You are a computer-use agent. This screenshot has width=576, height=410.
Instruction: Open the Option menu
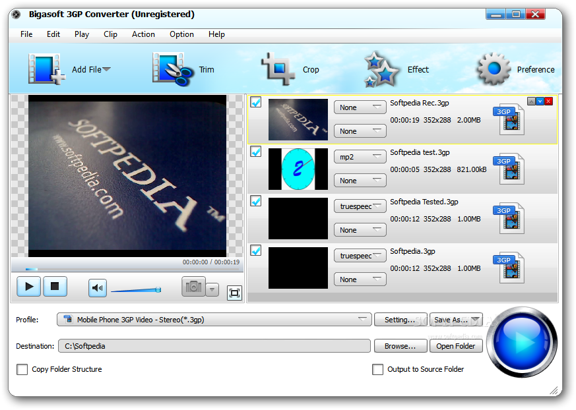click(181, 34)
